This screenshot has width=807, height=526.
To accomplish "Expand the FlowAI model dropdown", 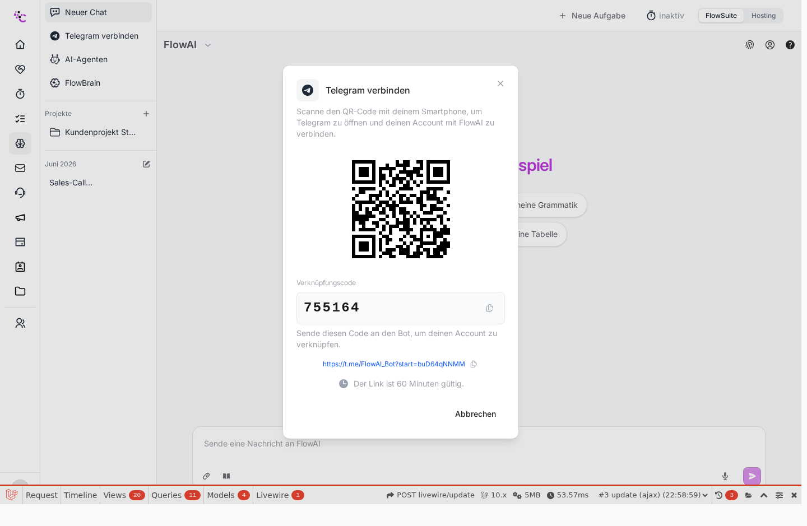I will [x=208, y=45].
